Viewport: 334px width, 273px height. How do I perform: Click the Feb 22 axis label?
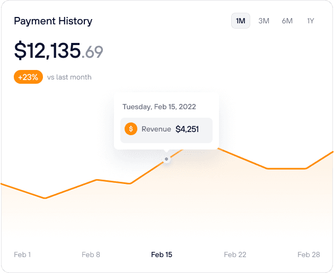coord(235,254)
